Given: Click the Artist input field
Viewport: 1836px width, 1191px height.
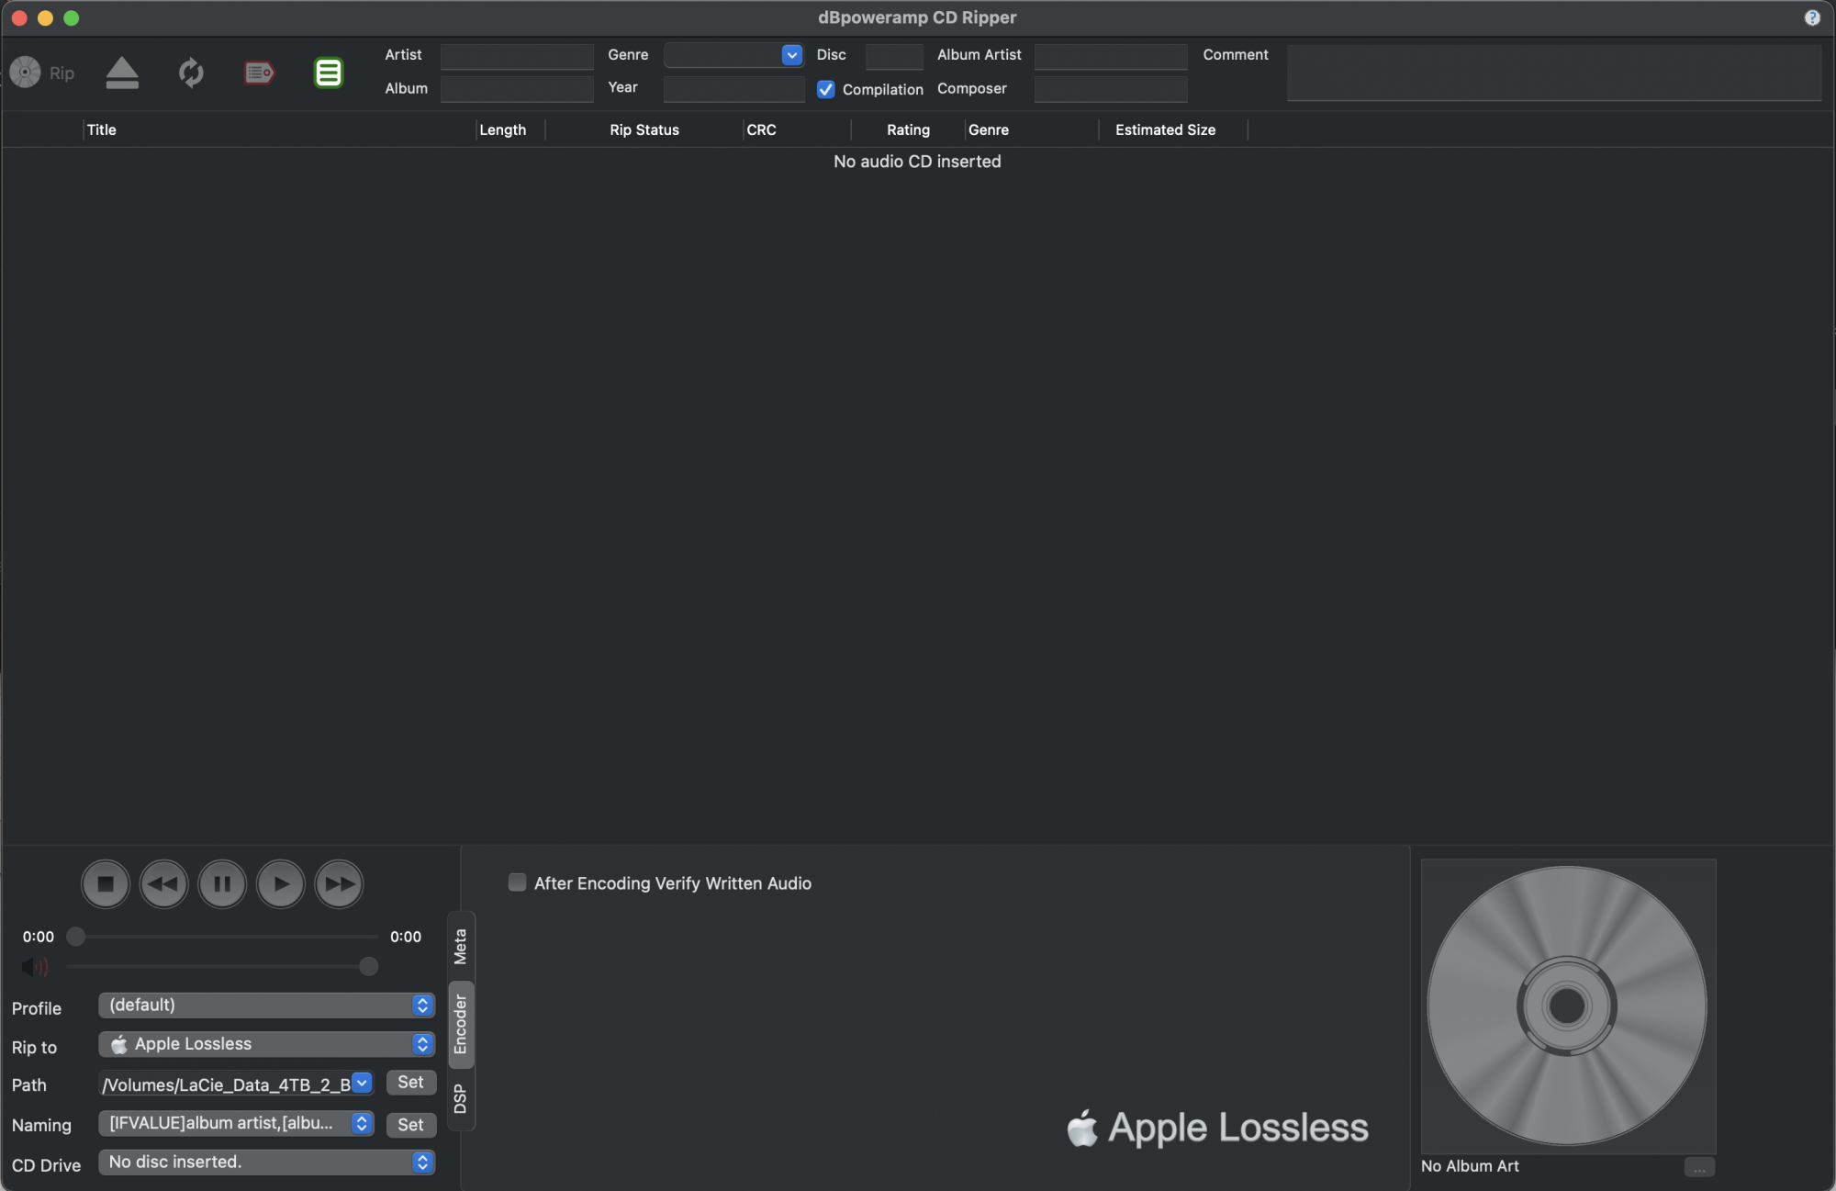Looking at the screenshot, I should point(517,56).
